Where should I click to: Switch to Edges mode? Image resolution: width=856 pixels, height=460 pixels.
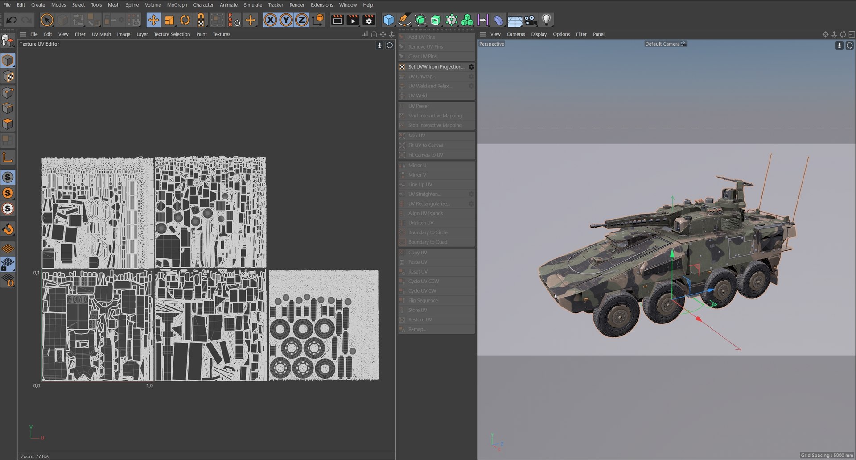(8, 108)
